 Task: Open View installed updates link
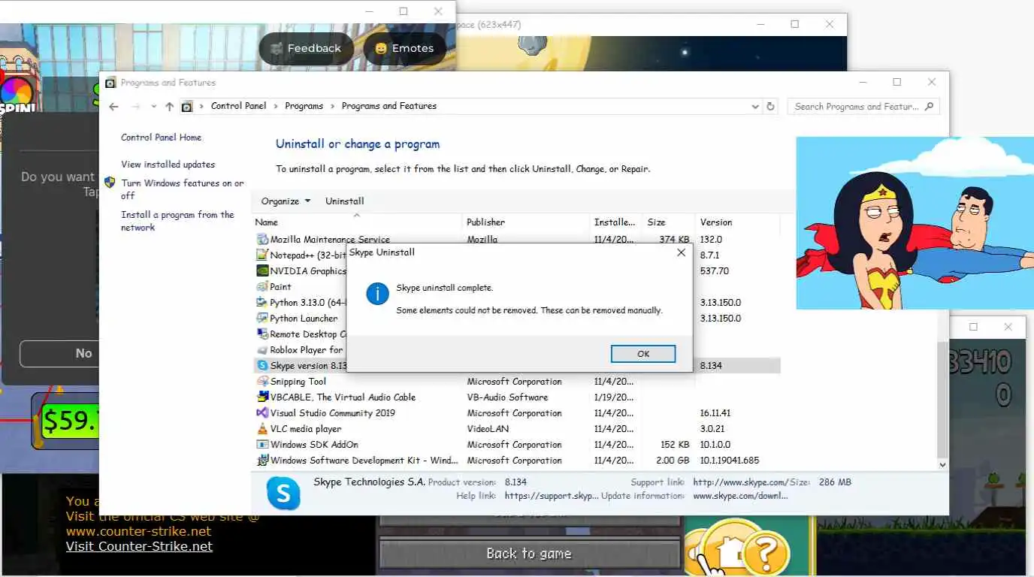click(x=168, y=165)
